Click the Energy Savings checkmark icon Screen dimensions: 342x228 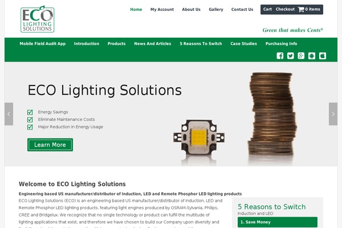30,112
